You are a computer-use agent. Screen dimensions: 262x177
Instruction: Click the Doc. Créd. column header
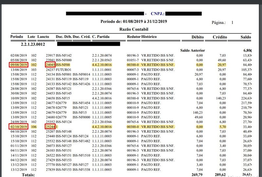click(82, 37)
